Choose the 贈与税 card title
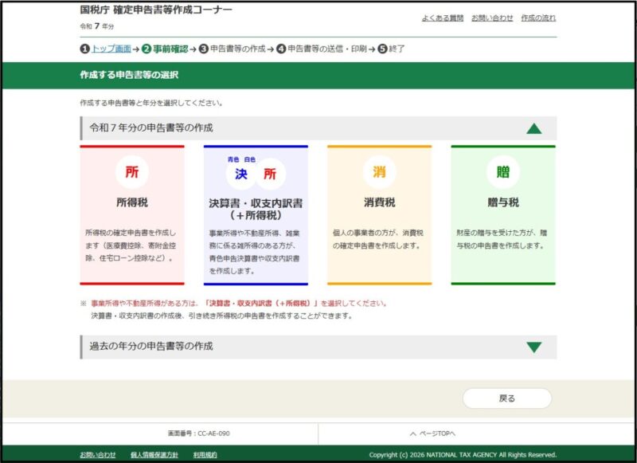The image size is (637, 463). [x=503, y=202]
